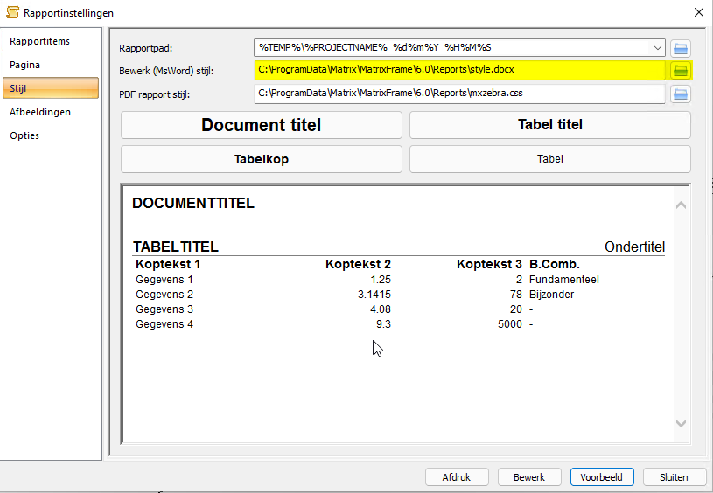Click the value 3.1415 in preview

click(x=374, y=295)
